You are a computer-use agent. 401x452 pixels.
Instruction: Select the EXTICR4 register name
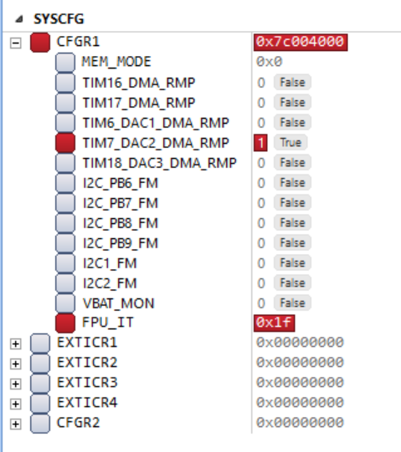pyautogui.click(x=87, y=403)
